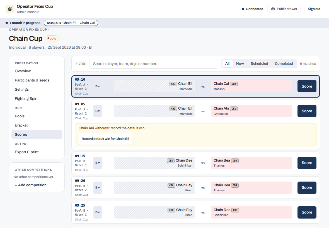Click the '1 match in progress' text
The image size is (329, 228).
(25, 23)
